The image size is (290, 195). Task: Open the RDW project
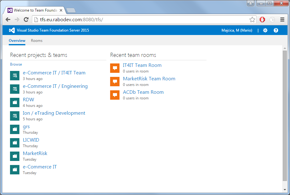click(x=28, y=100)
